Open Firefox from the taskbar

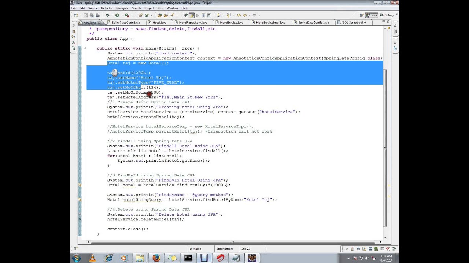[x=156, y=258]
